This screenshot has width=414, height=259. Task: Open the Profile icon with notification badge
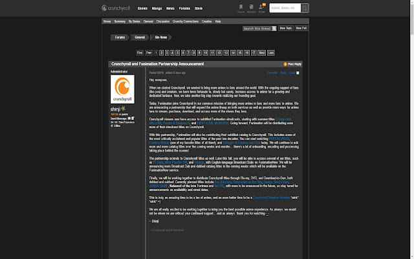coord(261,8)
